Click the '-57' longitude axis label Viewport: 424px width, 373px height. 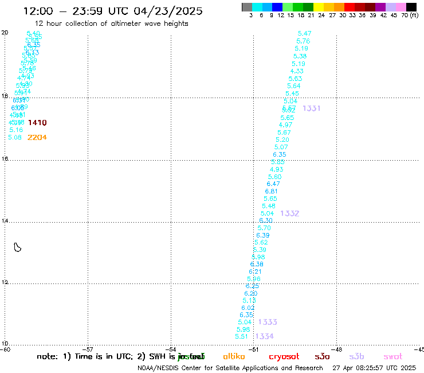pos(88,349)
